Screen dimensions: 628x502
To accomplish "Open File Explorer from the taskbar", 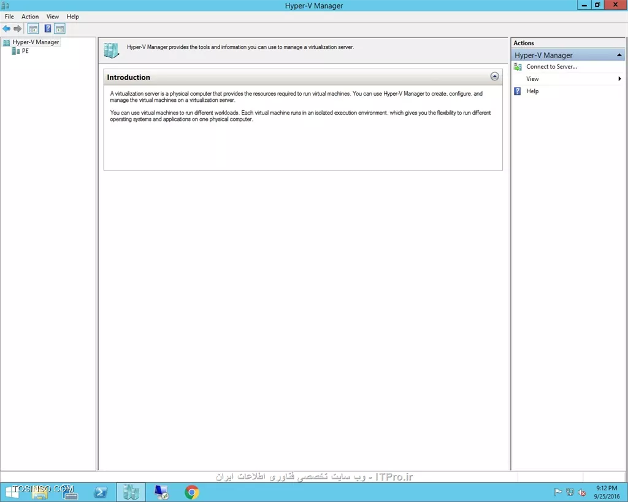I will [x=40, y=492].
